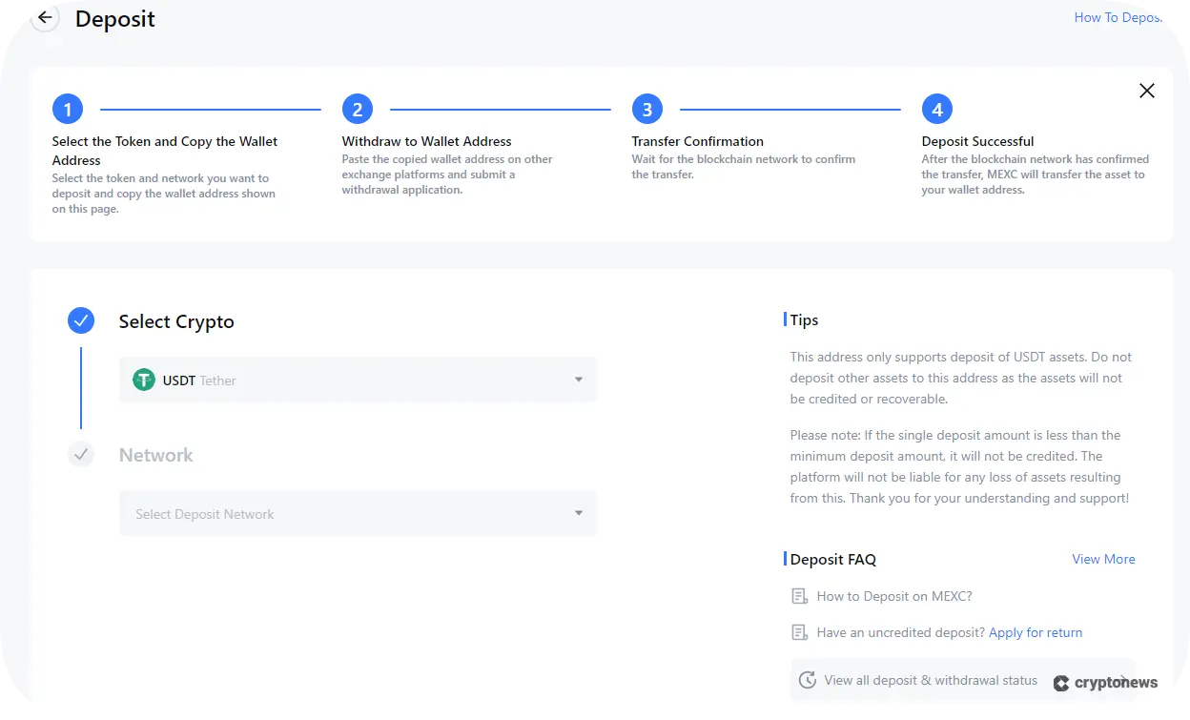Click the document icon beside Have an uncredited deposit
Image resolution: width=1190 pixels, height=720 pixels.
[800, 632]
